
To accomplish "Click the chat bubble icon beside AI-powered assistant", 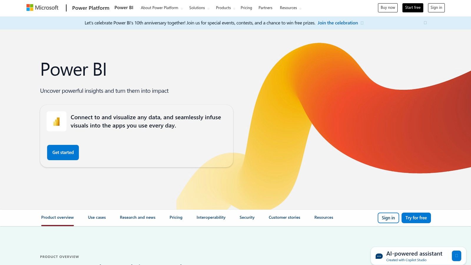I will click(378, 256).
